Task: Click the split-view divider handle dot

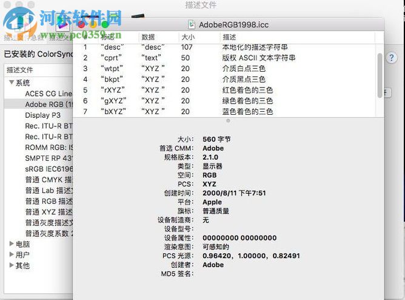Action: [x=228, y=120]
